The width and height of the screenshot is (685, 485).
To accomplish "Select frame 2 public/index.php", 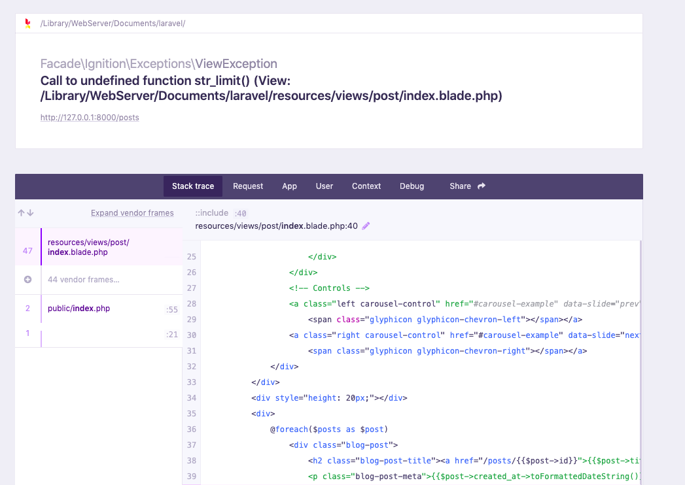I will (x=99, y=309).
